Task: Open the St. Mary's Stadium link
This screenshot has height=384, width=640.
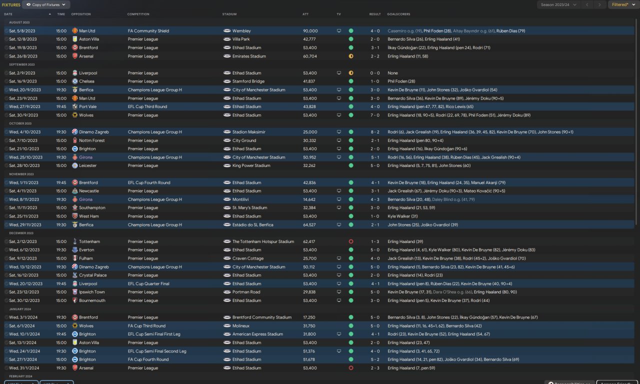Action: coord(250,207)
